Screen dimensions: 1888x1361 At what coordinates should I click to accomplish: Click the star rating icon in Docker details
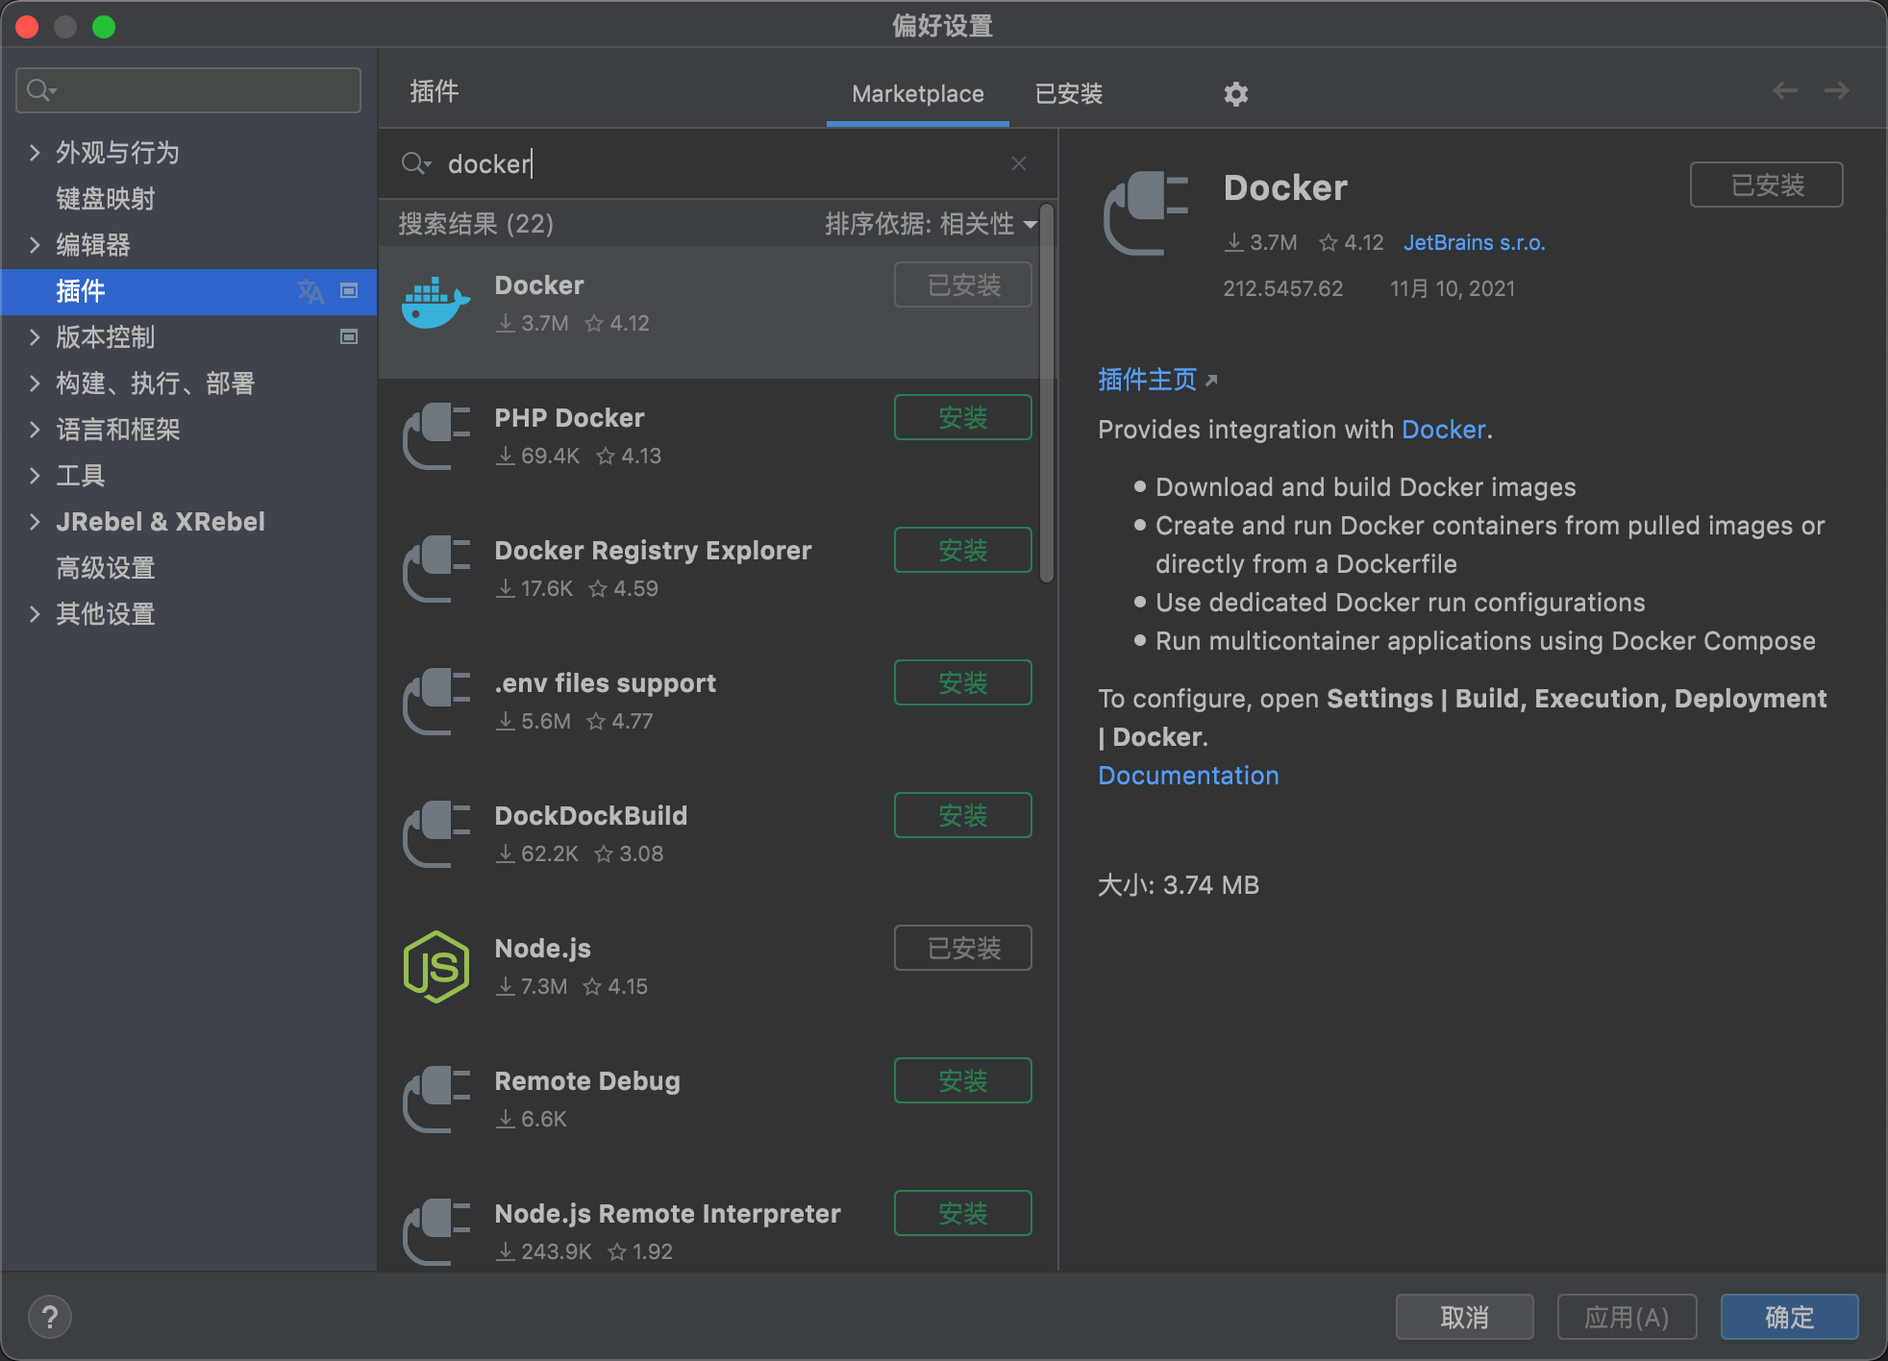pos(1329,243)
